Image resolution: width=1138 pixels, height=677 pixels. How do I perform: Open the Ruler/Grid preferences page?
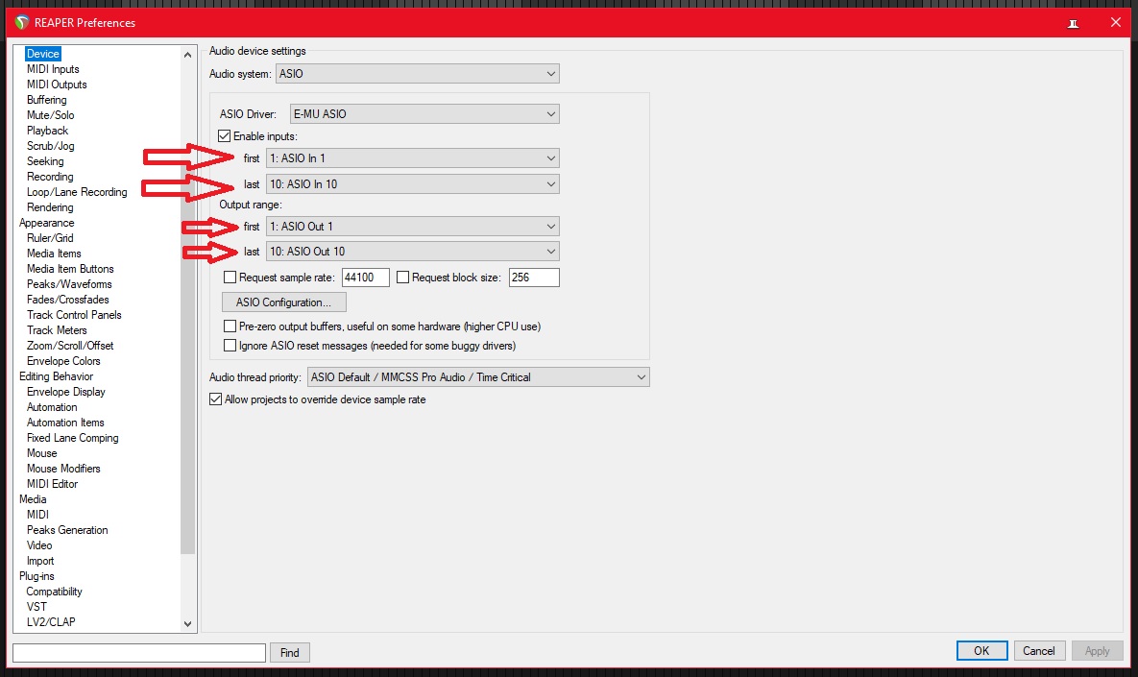point(49,238)
